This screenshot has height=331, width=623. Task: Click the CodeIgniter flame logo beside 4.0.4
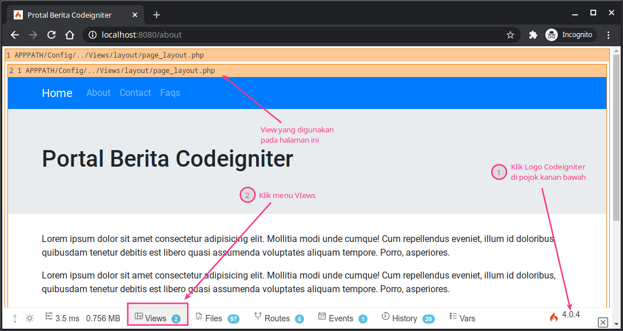click(x=553, y=317)
